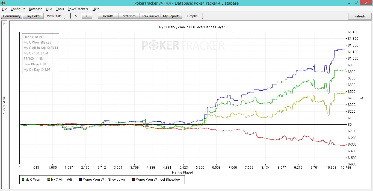Click the 2,712 x-axis tick label
The height and width of the screenshot is (191, 373).
(x=102, y=168)
